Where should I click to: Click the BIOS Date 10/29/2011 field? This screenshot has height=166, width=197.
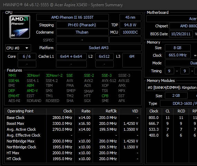pyautogui.click(x=181, y=34)
